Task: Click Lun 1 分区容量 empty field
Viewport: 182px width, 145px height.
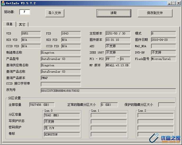Action: 109,115
